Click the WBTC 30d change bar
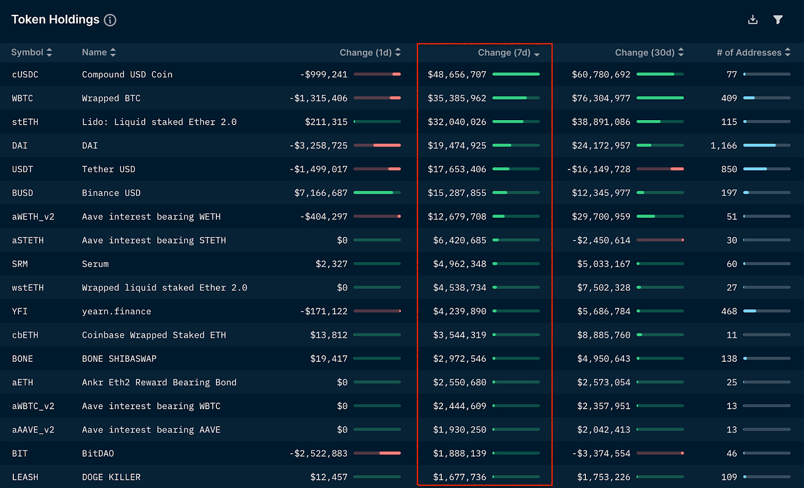The height and width of the screenshot is (488, 804). 660,98
